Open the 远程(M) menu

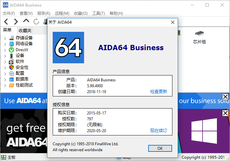tap(62, 13)
